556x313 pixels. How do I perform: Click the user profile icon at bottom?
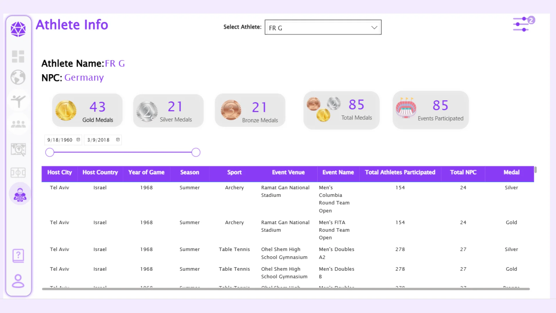click(x=18, y=281)
